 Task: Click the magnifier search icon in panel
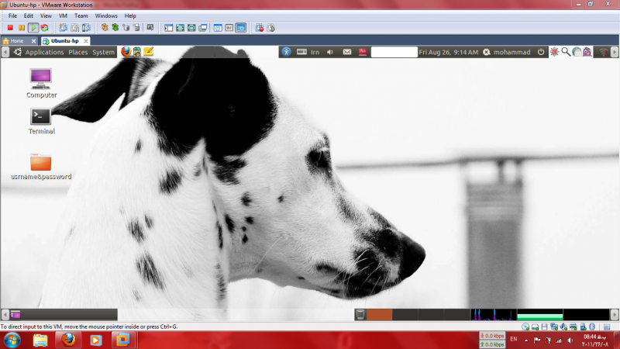[x=566, y=52]
